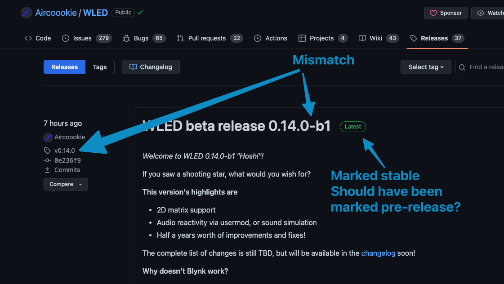The height and width of the screenshot is (284, 504).
Task: Open the changelog link in release notes
Action: pyautogui.click(x=378, y=253)
